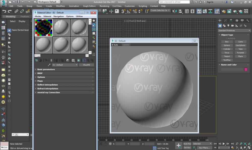Toggle the Set Key mode button

(187, 147)
